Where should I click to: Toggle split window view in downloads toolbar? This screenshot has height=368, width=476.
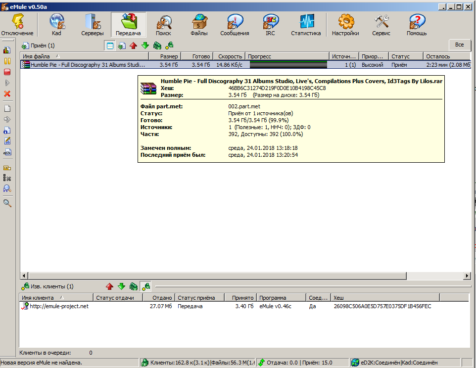click(x=110, y=46)
